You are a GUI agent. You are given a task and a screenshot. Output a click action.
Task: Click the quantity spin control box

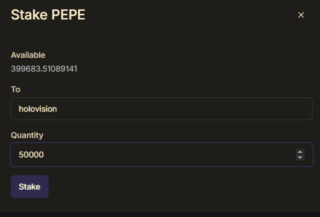300,155
